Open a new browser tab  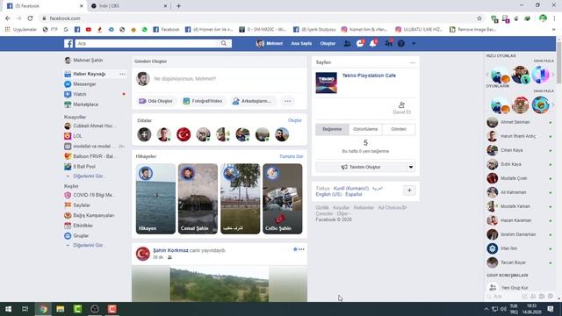pos(178,6)
